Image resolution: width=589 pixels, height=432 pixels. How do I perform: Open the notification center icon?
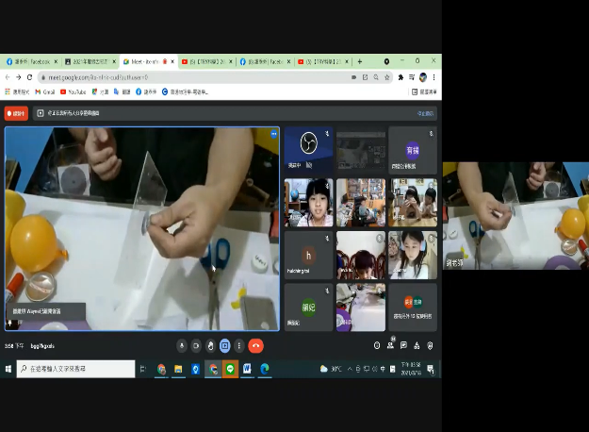pyautogui.click(x=431, y=369)
